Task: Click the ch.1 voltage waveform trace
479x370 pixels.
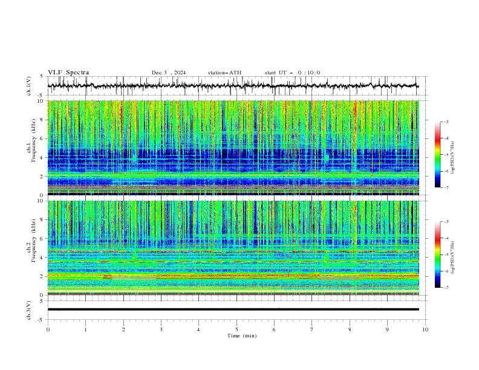Action: pyautogui.click(x=233, y=86)
